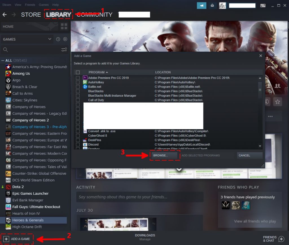Switch to Big Picture mode icon
Image resolution: width=289 pixels, height=245 pixels.
(x=263, y=6)
